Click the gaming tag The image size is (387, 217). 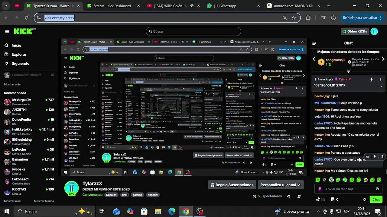(x=137, y=195)
